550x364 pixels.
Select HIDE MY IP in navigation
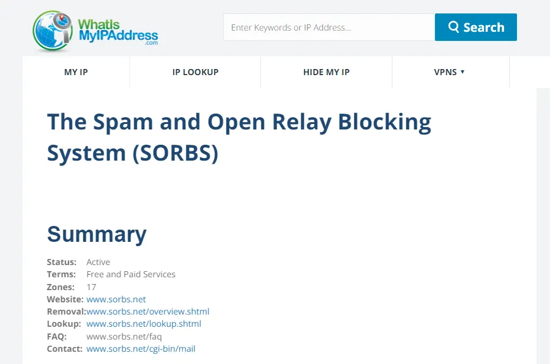pyautogui.click(x=326, y=72)
